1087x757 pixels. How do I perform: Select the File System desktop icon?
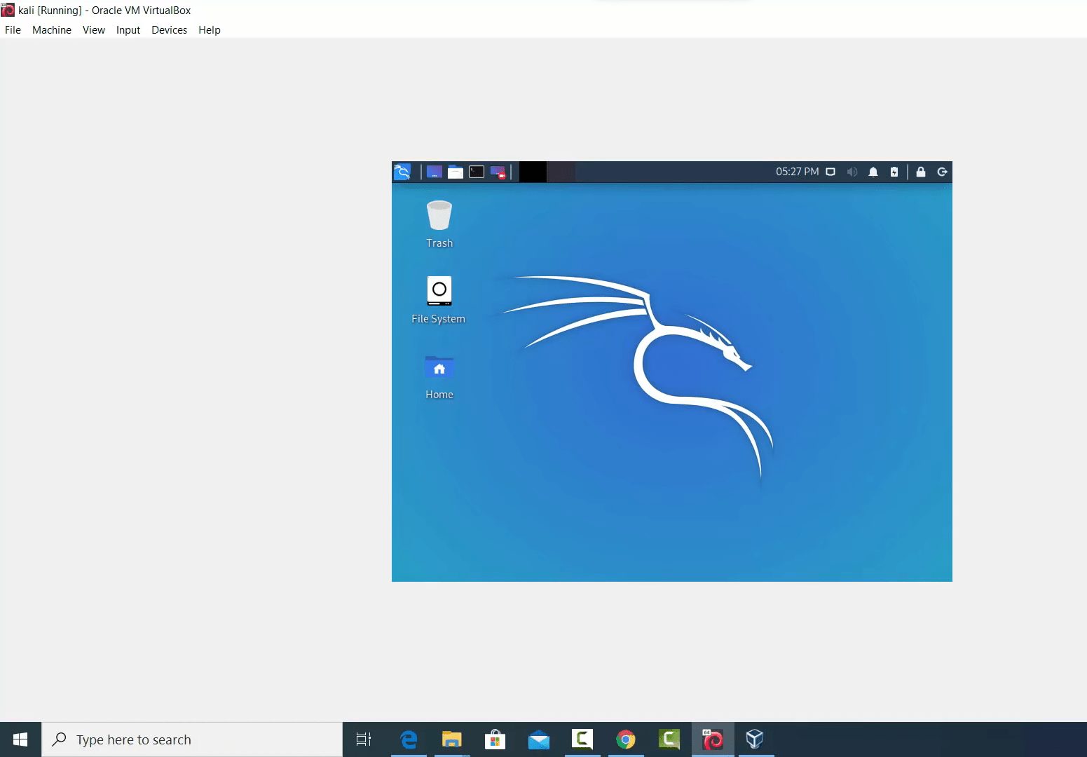pos(439,300)
